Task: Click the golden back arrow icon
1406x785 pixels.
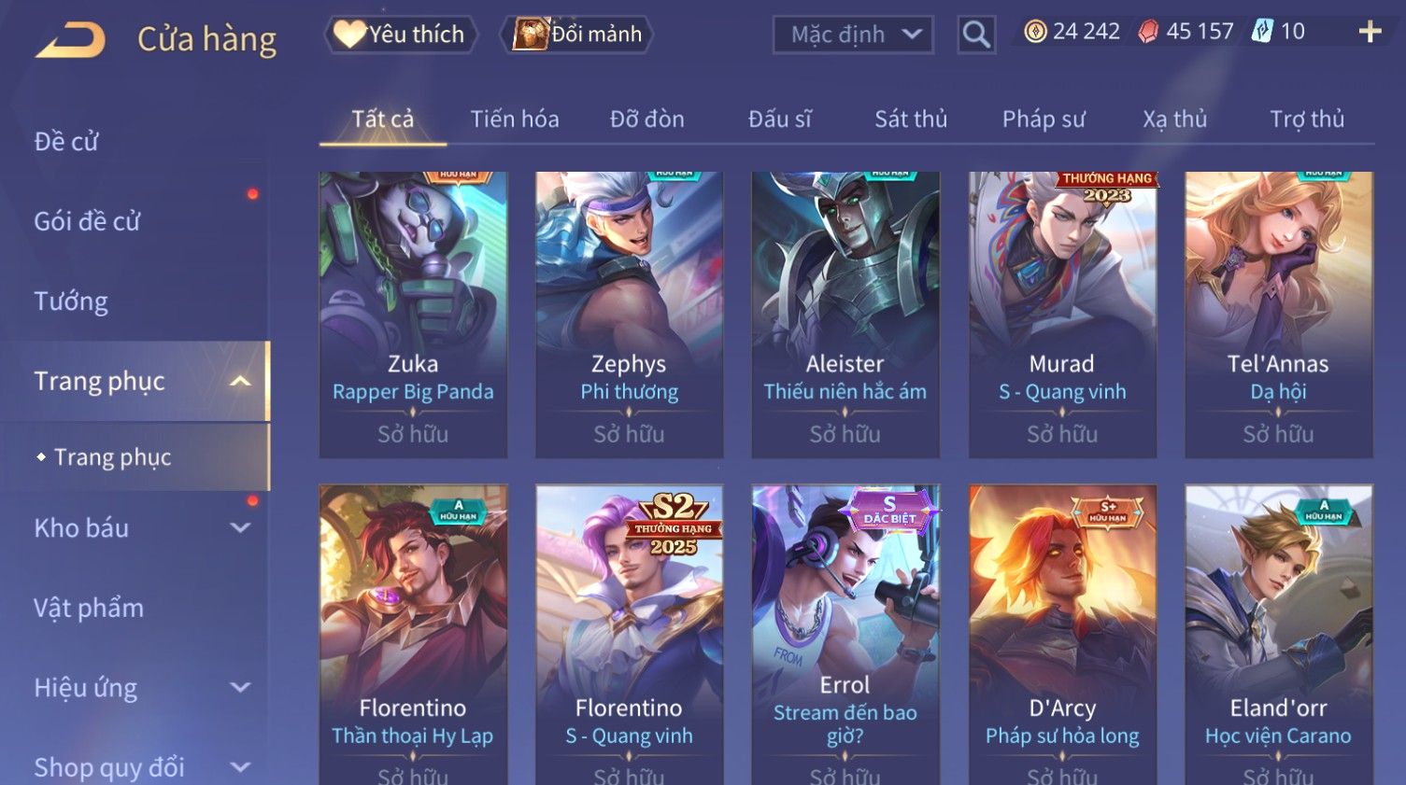Action: tap(71, 40)
